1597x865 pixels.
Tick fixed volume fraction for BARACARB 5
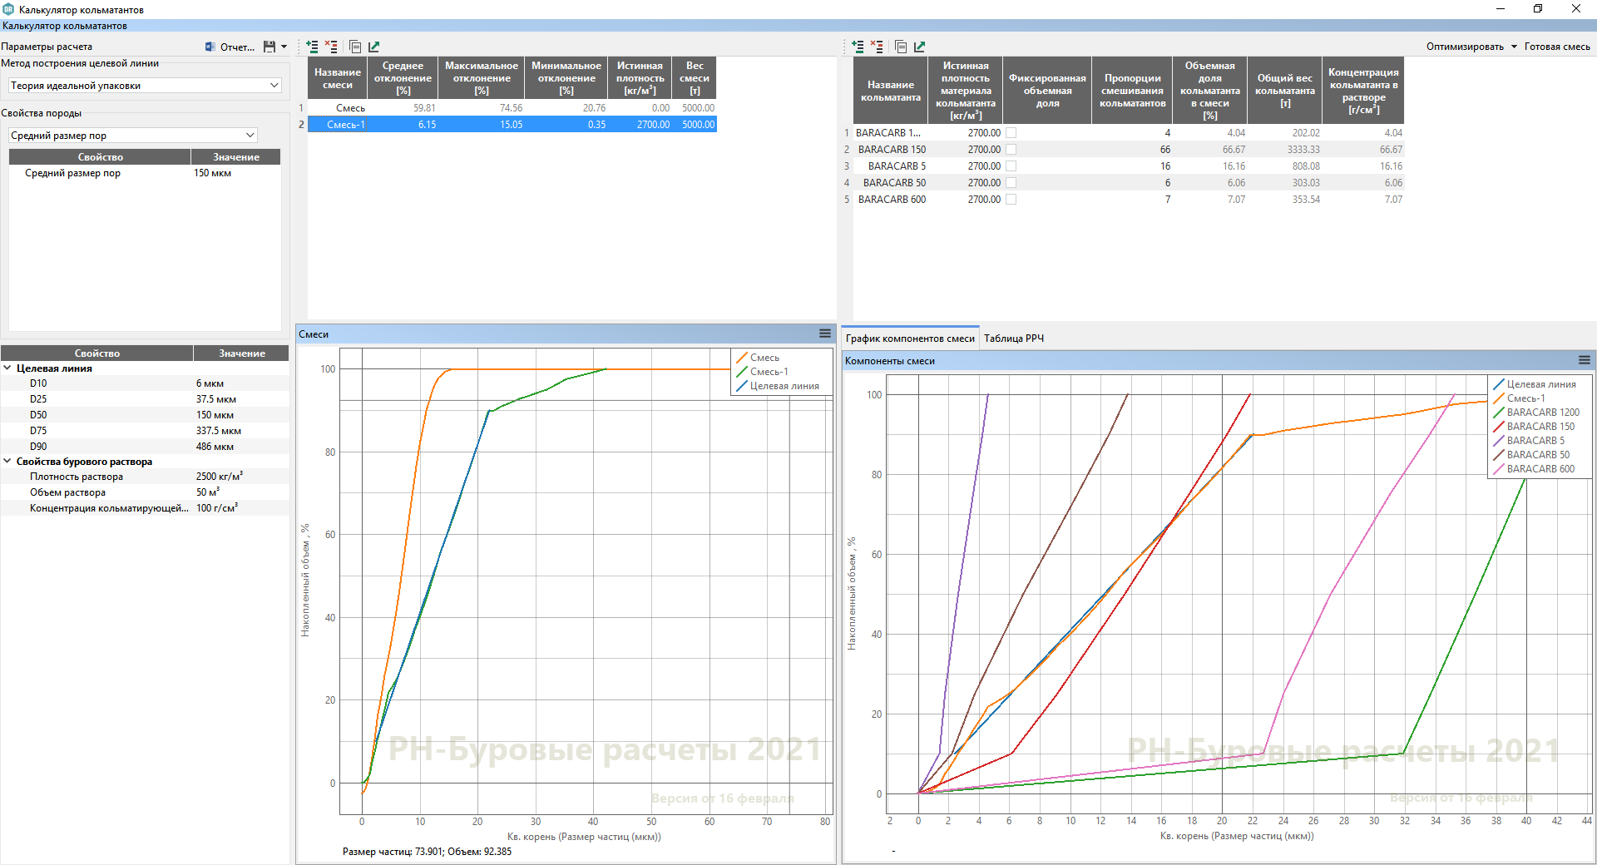point(1011,166)
